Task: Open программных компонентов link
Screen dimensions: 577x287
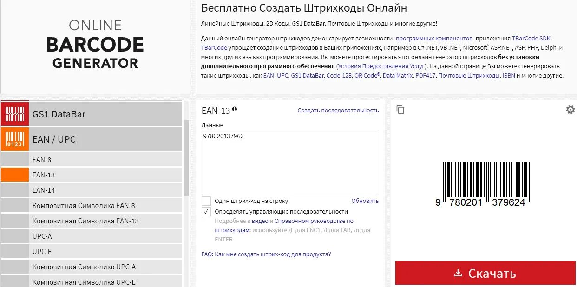Action: coord(434,39)
